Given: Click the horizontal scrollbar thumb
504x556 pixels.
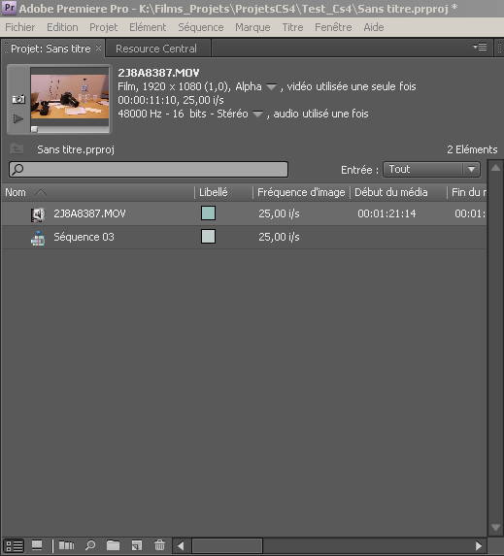Looking at the screenshot, I should point(227,546).
